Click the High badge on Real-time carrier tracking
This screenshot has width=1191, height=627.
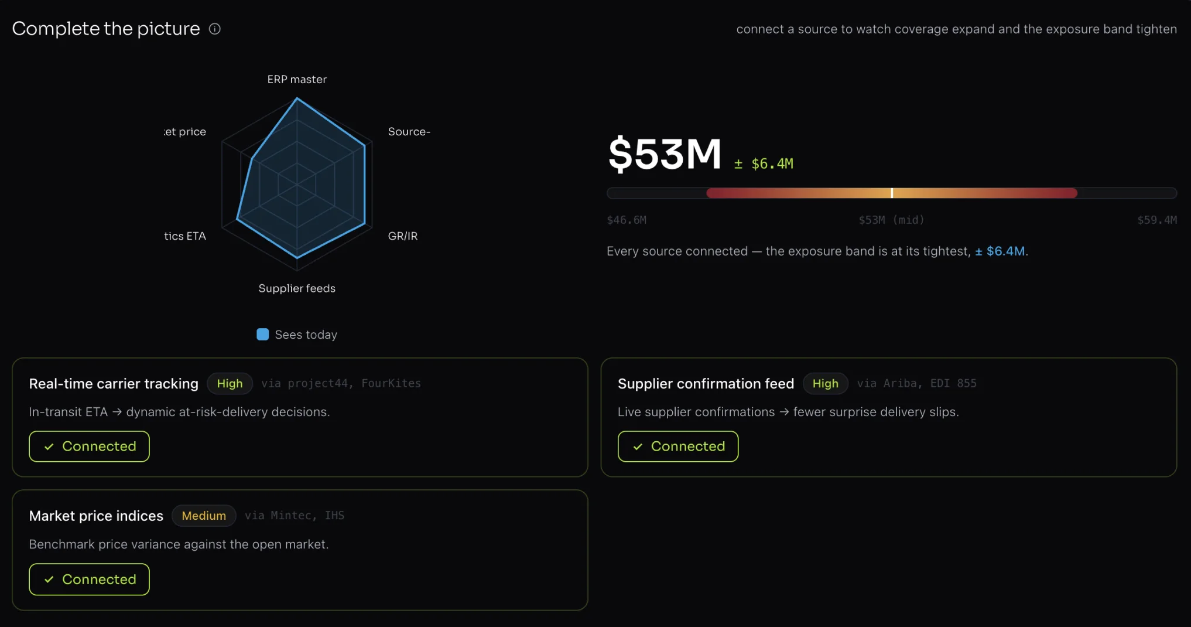[230, 383]
